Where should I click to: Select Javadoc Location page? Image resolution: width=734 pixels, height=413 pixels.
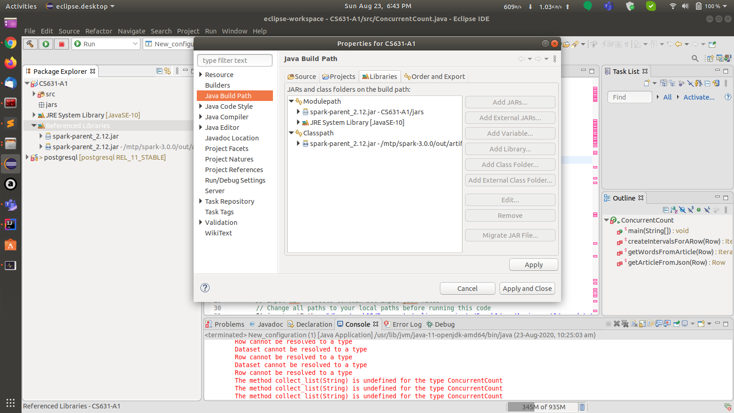click(232, 138)
